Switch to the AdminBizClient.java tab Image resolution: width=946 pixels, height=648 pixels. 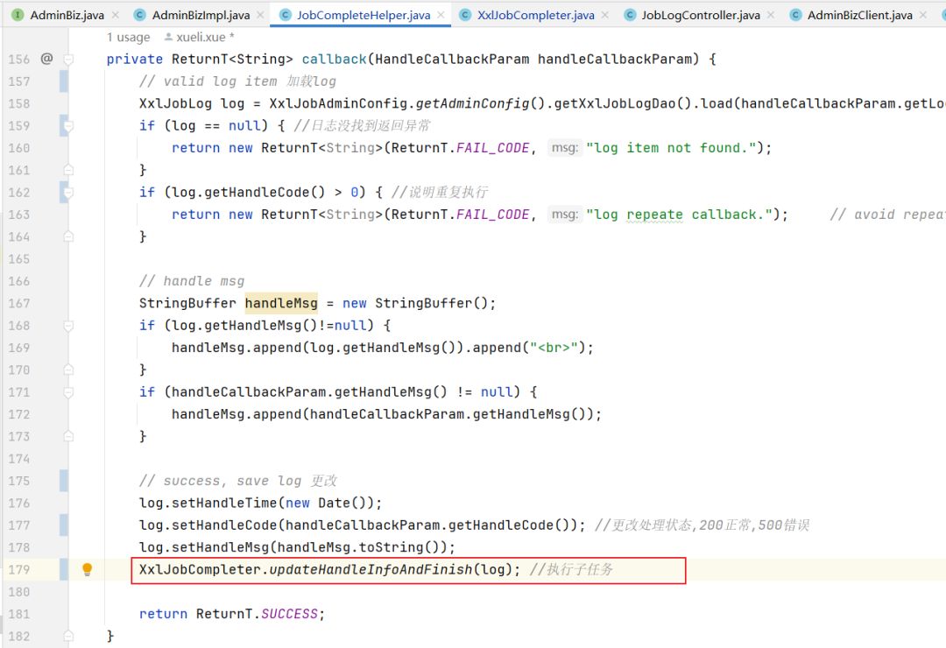pyautogui.click(x=860, y=15)
